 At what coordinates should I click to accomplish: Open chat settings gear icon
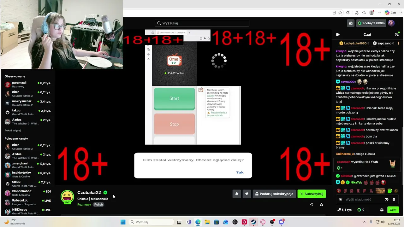382,210
